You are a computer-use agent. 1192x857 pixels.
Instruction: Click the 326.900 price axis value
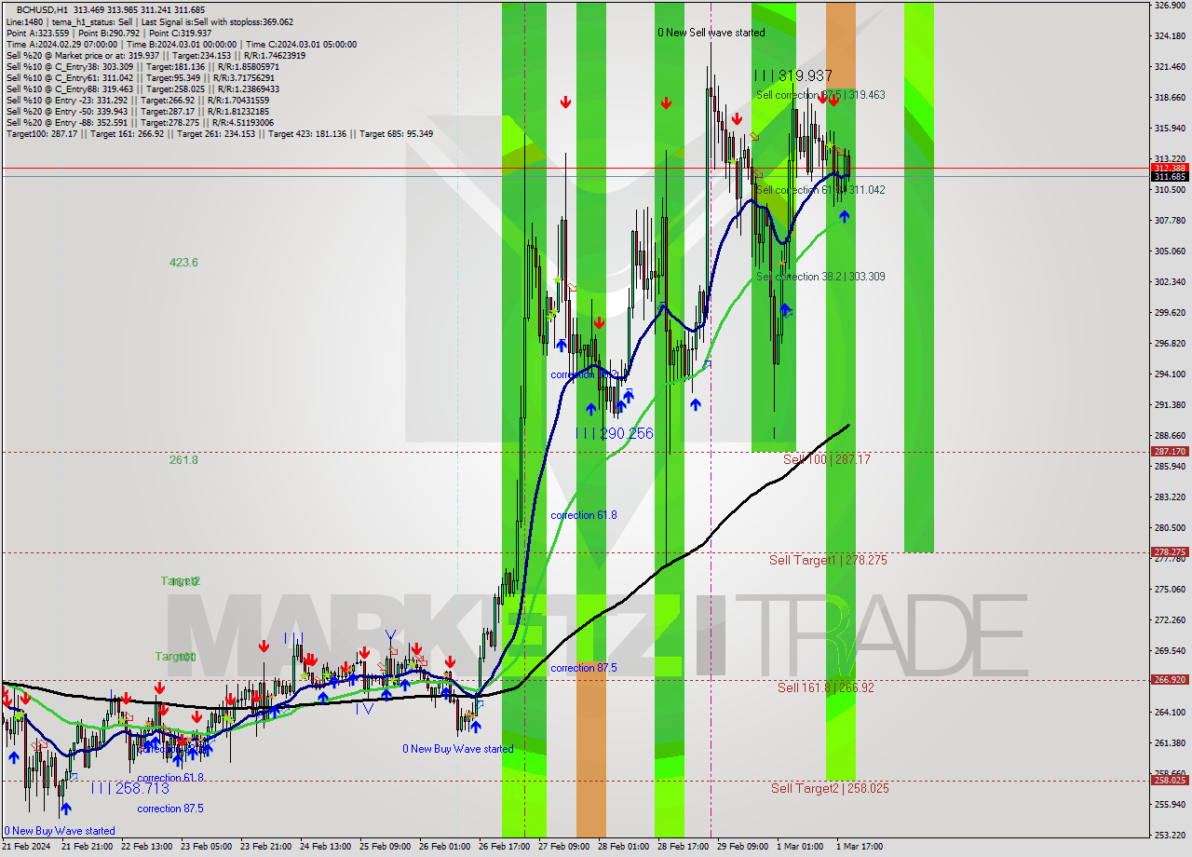coord(1170,6)
